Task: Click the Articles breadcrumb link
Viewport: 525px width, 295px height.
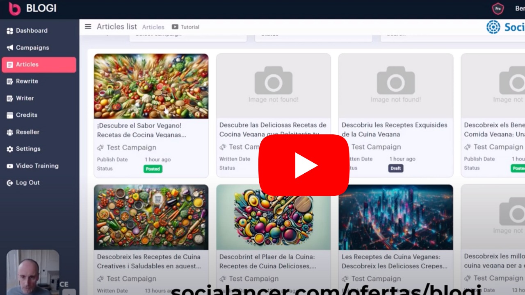Action: pos(153,27)
